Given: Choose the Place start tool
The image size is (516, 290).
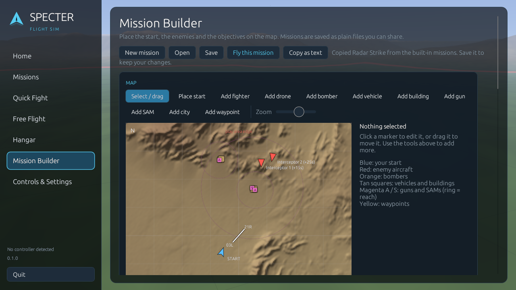Looking at the screenshot, I should coord(192,96).
